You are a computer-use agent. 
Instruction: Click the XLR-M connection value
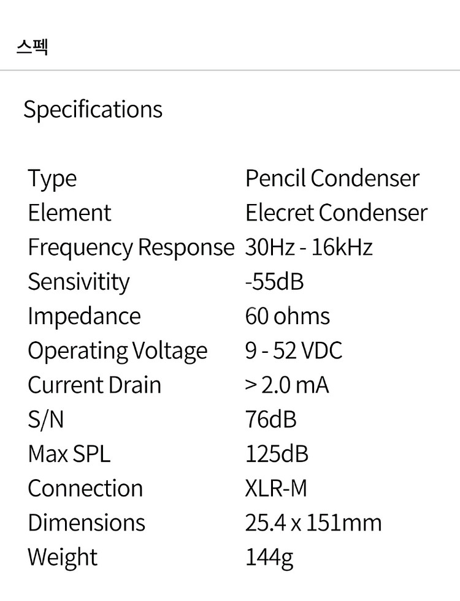pos(276,489)
